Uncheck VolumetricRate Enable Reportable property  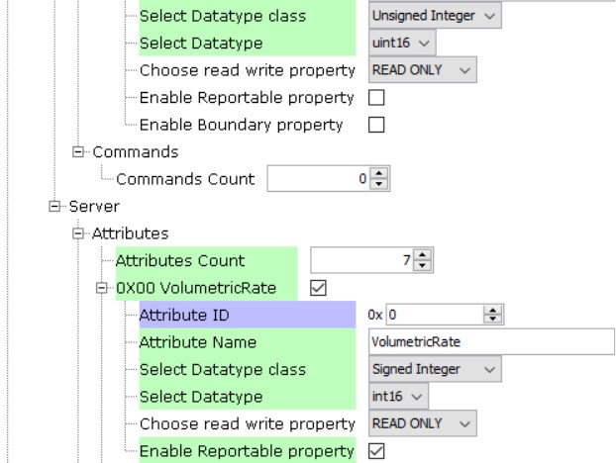tap(376, 452)
